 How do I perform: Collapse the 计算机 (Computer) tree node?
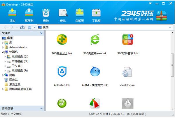(x=3, y=52)
